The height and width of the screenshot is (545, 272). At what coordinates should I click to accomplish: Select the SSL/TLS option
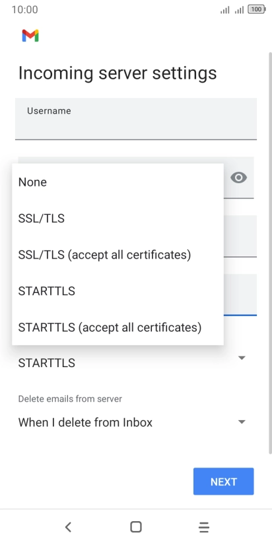(118, 219)
